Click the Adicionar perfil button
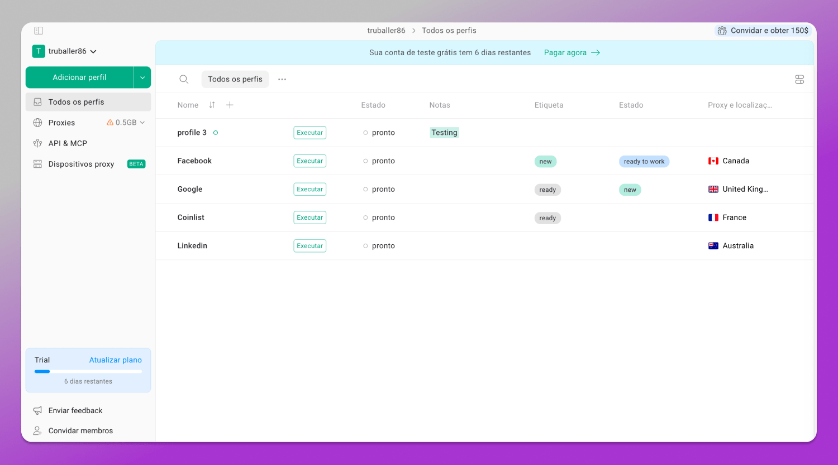Image resolution: width=838 pixels, height=465 pixels. point(79,77)
